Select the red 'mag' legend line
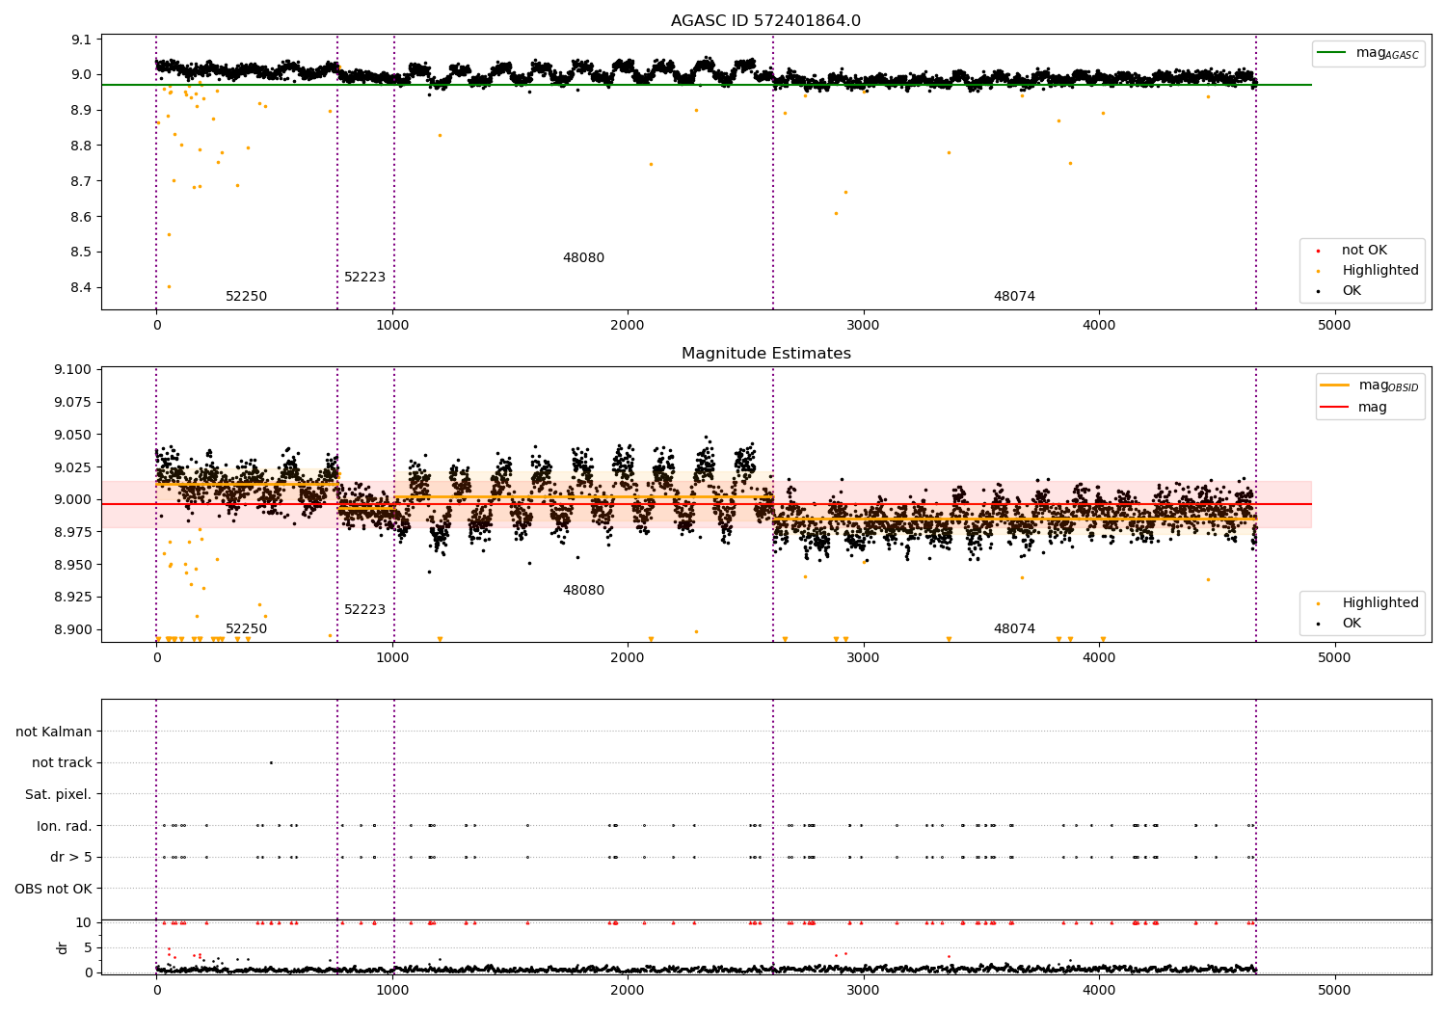This screenshot has height=1012, width=1446. coord(1334,407)
